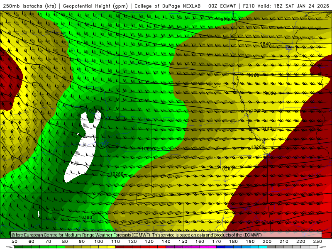Click 'F210 Valid: 18Z SAT JAN 24 2026'
The height and width of the screenshot is (249, 332).
point(286,6)
